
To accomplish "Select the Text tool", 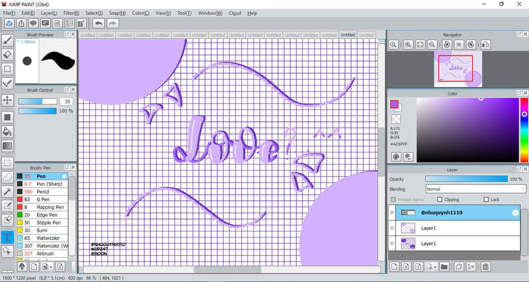I will (7, 237).
